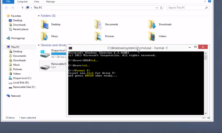Maximize the cmd.exe window
Screen dimensions: 222x133
click(195, 47)
